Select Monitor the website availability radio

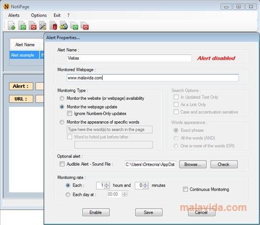[62, 98]
